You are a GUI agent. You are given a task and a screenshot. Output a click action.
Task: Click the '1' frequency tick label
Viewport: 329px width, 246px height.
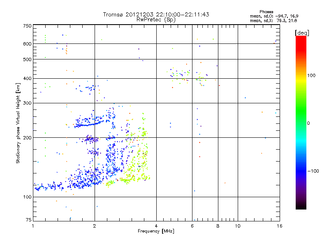tap(33, 226)
